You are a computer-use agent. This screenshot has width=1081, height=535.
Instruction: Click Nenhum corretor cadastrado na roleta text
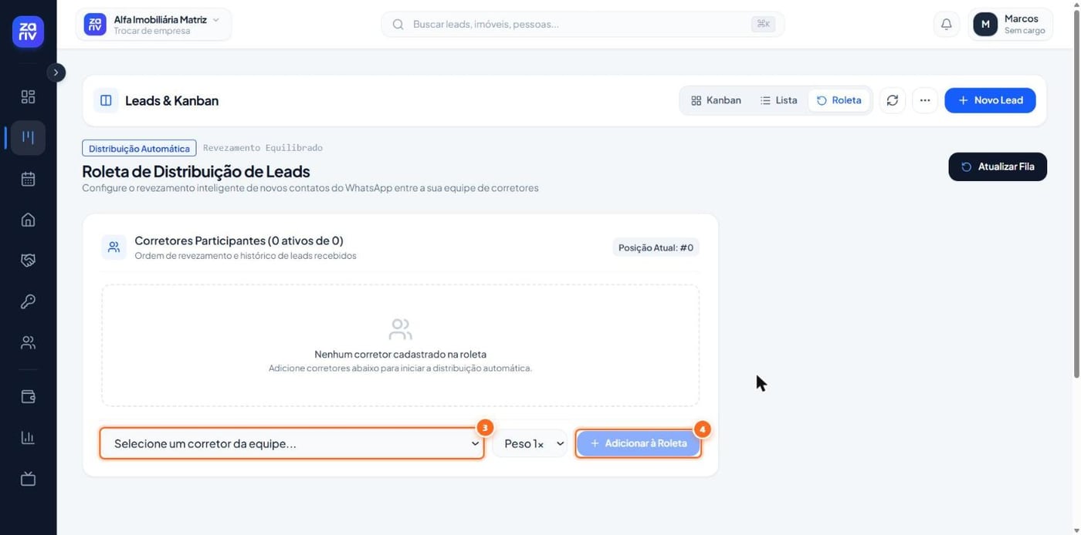click(x=401, y=355)
